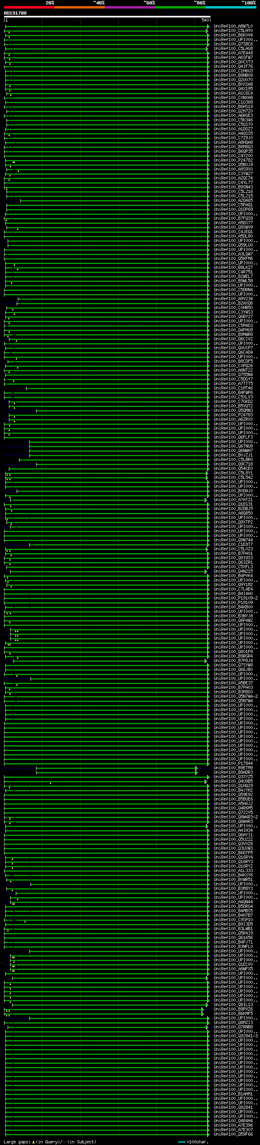Select the UniRef100_Q5U222 label
Screen dimensions: 260x1145
pos(233,839)
